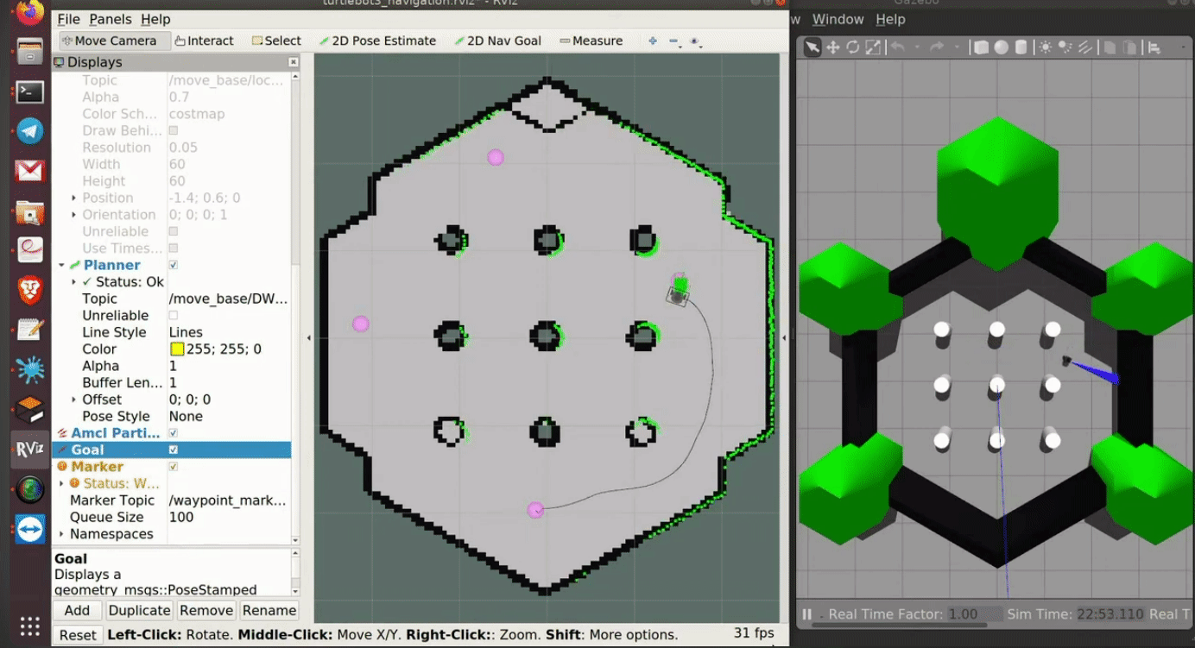Disable the Goal display checkbox
Screen dimensions: 1195x648
pos(174,450)
